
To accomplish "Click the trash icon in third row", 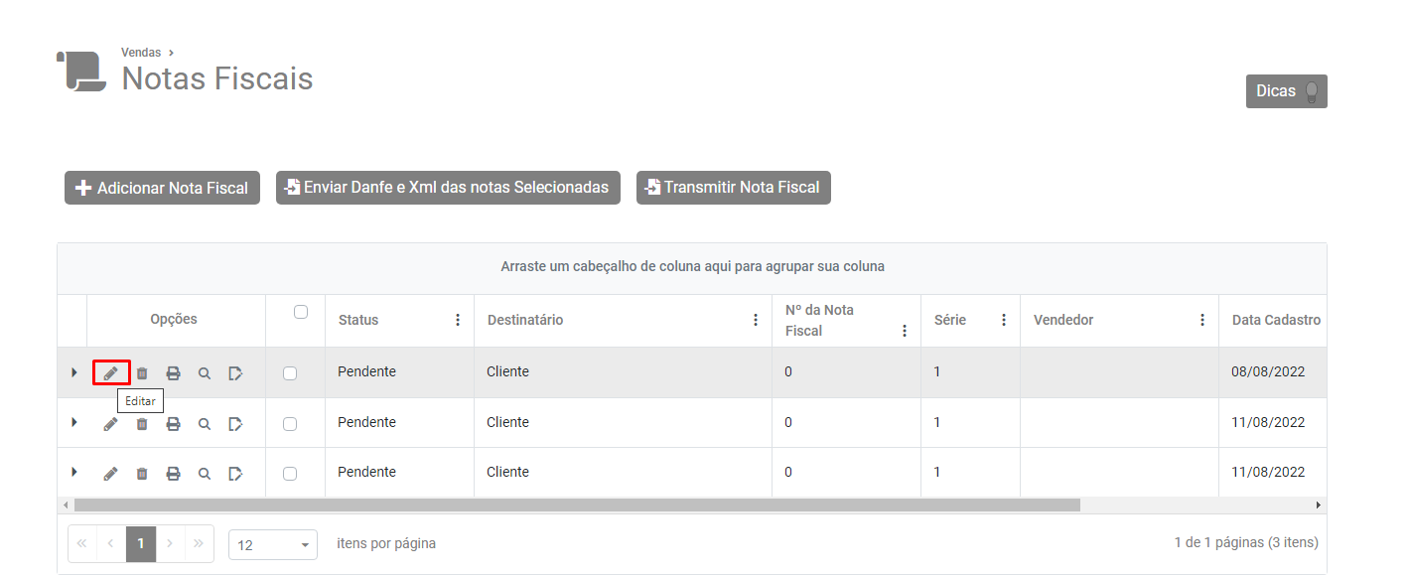I will point(142,474).
